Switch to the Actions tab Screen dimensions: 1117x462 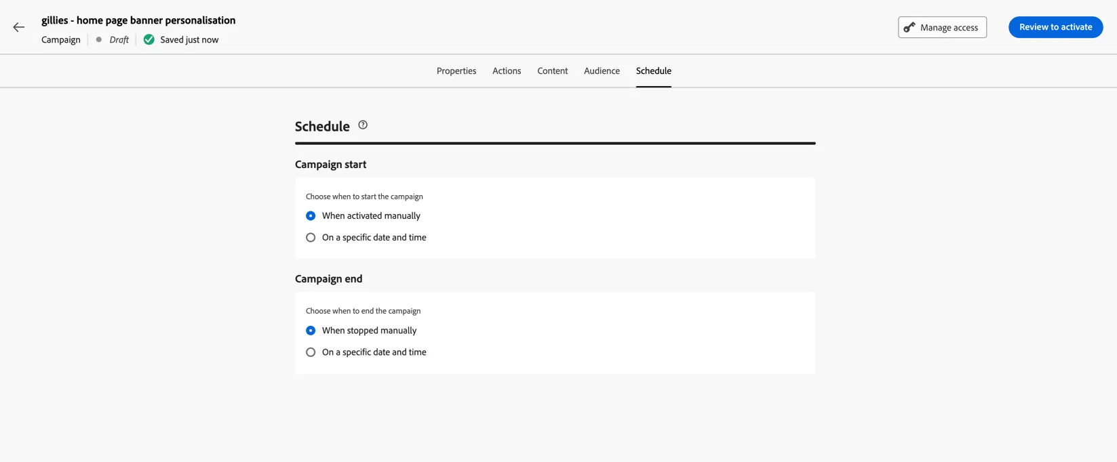pos(507,70)
